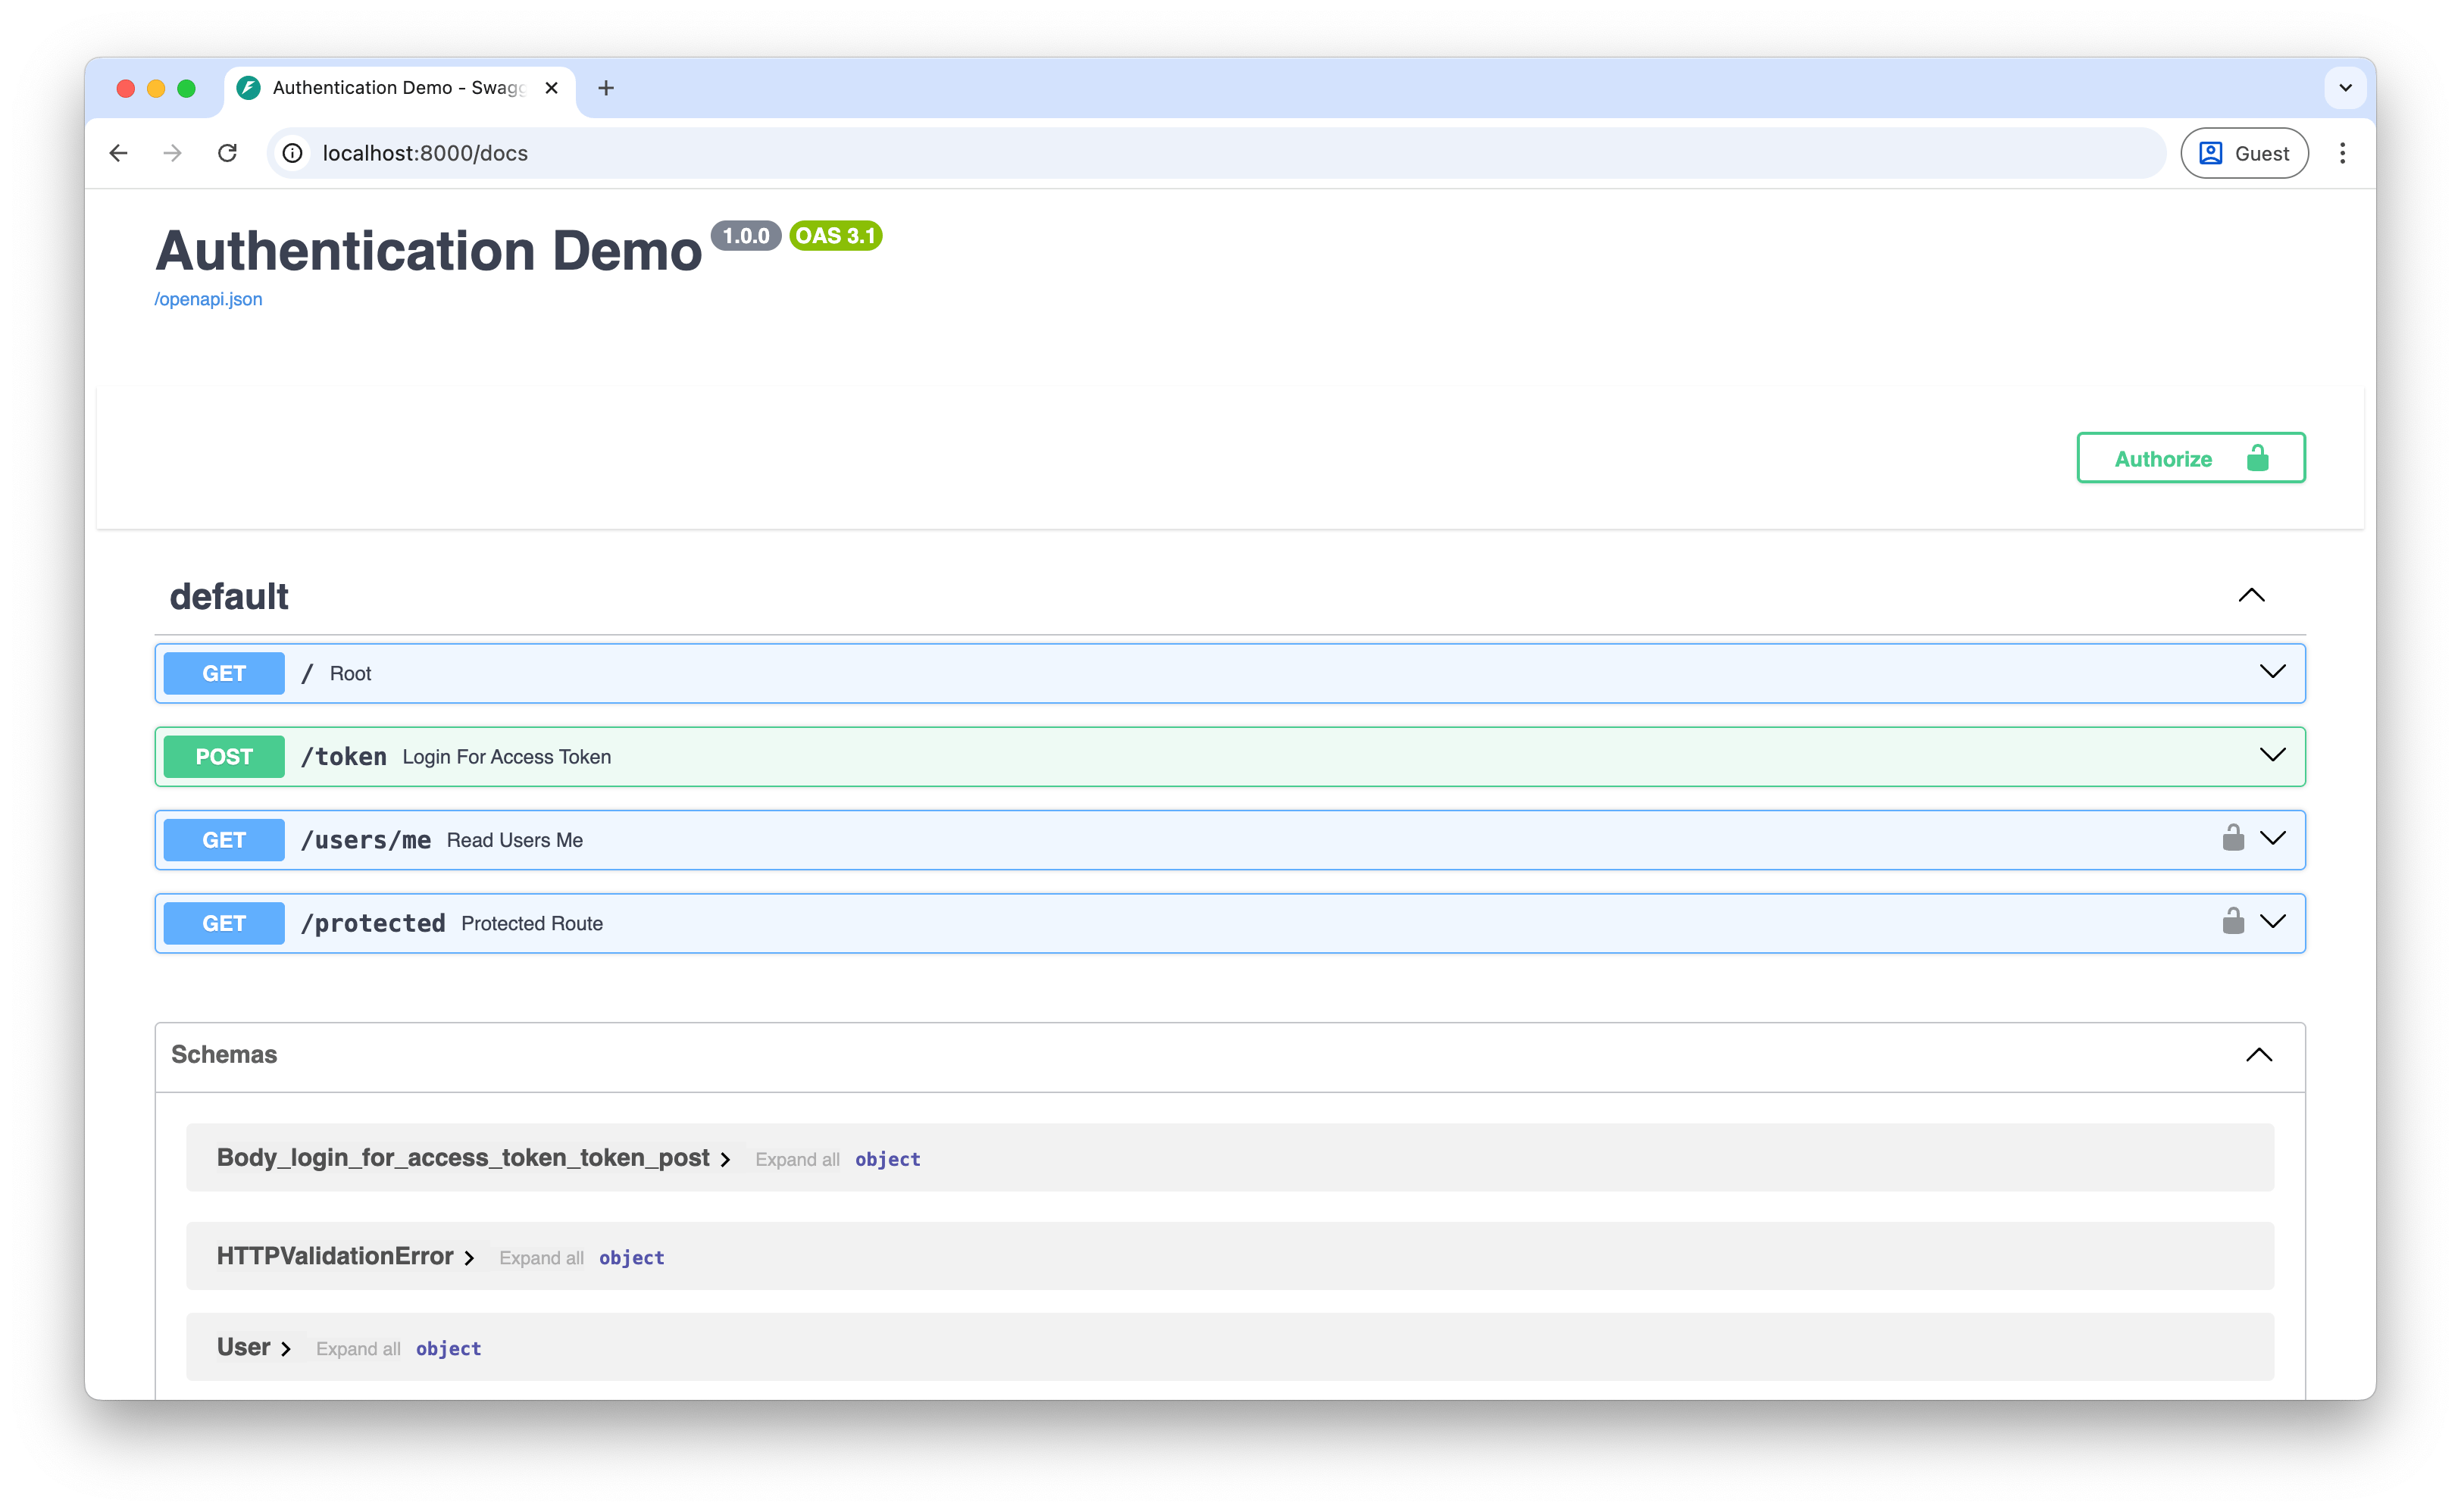Screen dimensions: 2461x1512
Task: Collapse the default endpoints section
Action: [x=2251, y=596]
